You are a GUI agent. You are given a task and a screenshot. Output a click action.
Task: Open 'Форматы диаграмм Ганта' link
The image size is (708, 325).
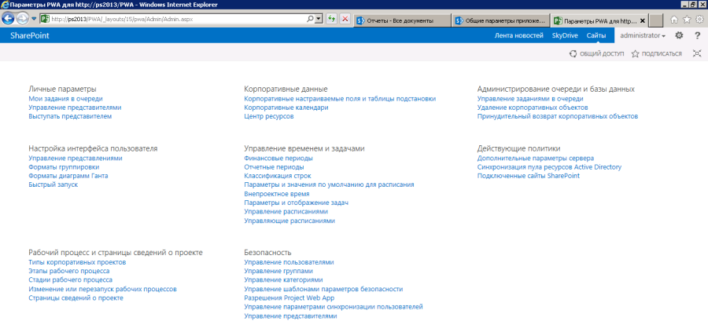(x=68, y=176)
